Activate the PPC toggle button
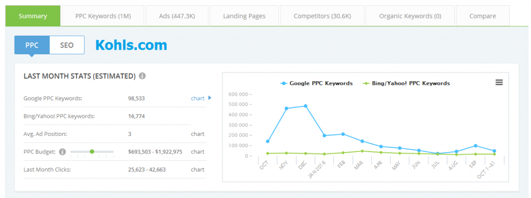 coord(32,45)
